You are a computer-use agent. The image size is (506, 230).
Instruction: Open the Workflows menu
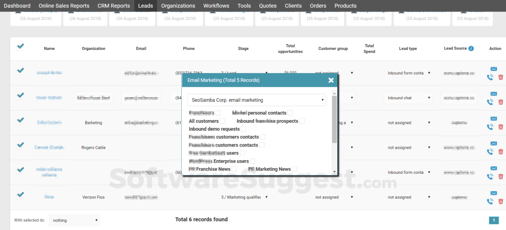point(216,6)
